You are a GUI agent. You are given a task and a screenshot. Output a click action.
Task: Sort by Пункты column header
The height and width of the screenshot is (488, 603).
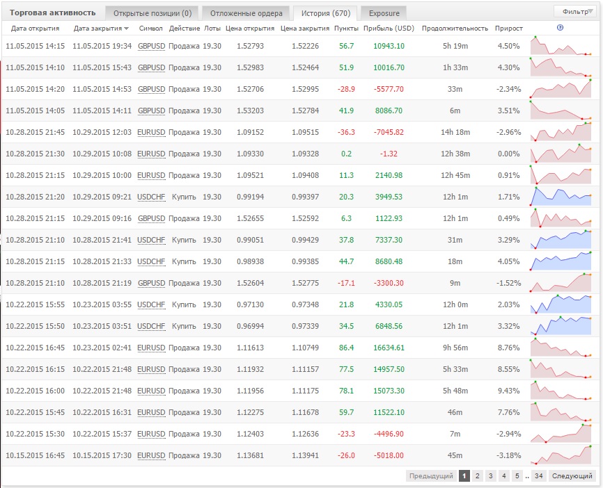346,29
